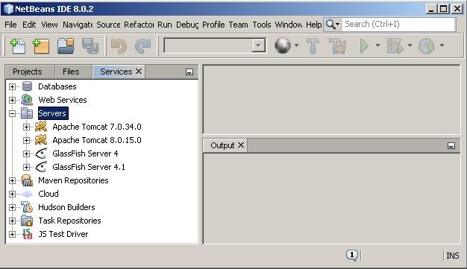This screenshot has width=467, height=269.
Task: Expand the JS Test Driver node
Action: 12,234
